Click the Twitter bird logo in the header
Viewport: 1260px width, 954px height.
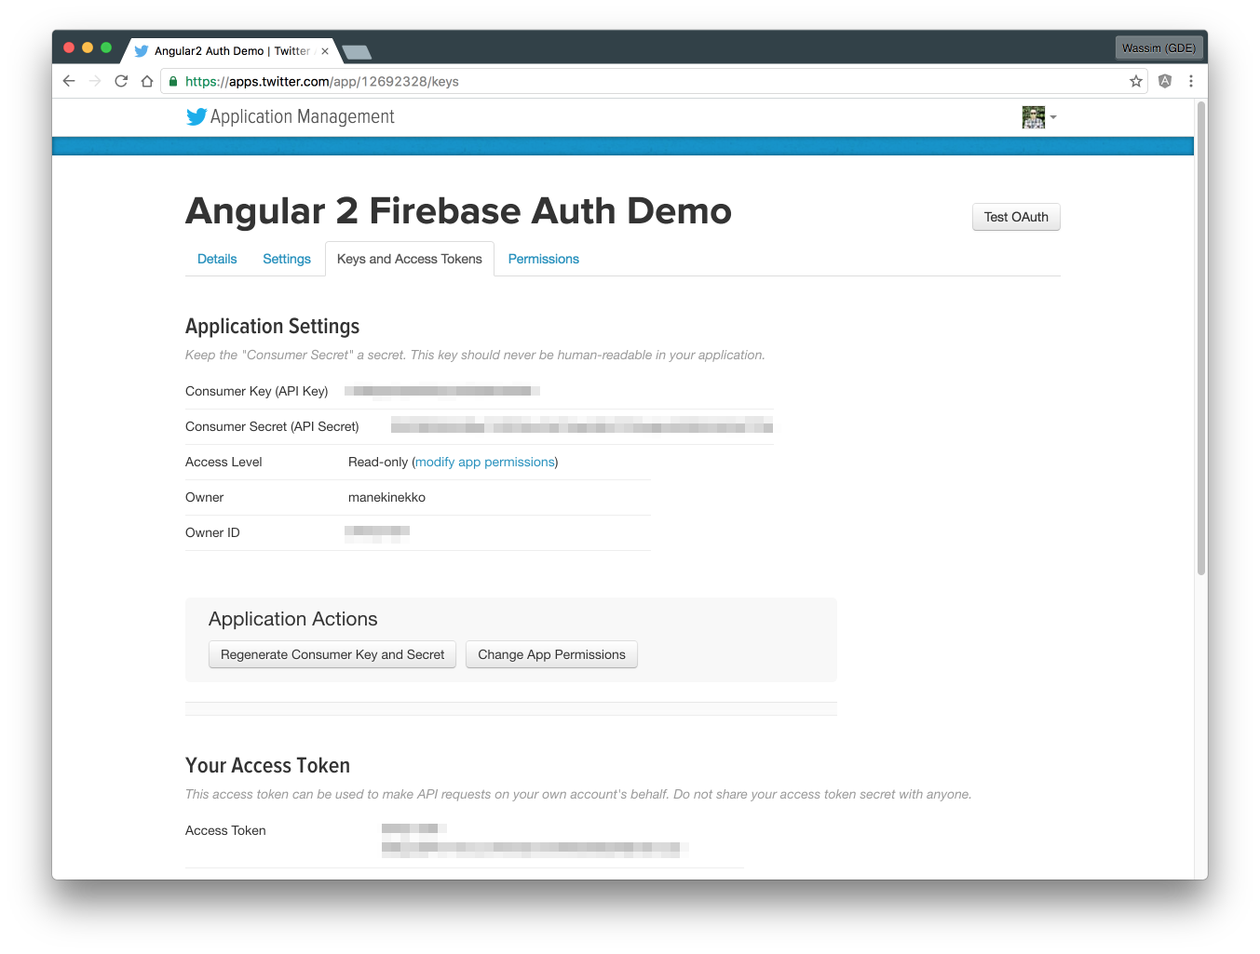point(196,116)
